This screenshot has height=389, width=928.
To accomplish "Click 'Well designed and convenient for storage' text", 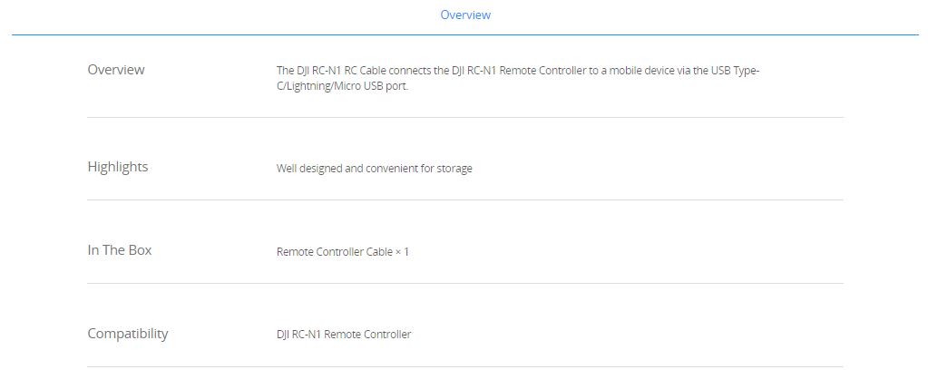I will click(x=374, y=169).
